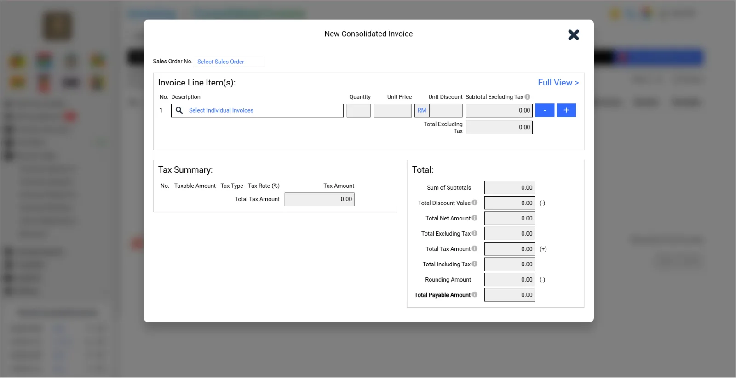Click the Tax Rate (%) column header
This screenshot has width=736, height=378.
coord(264,186)
